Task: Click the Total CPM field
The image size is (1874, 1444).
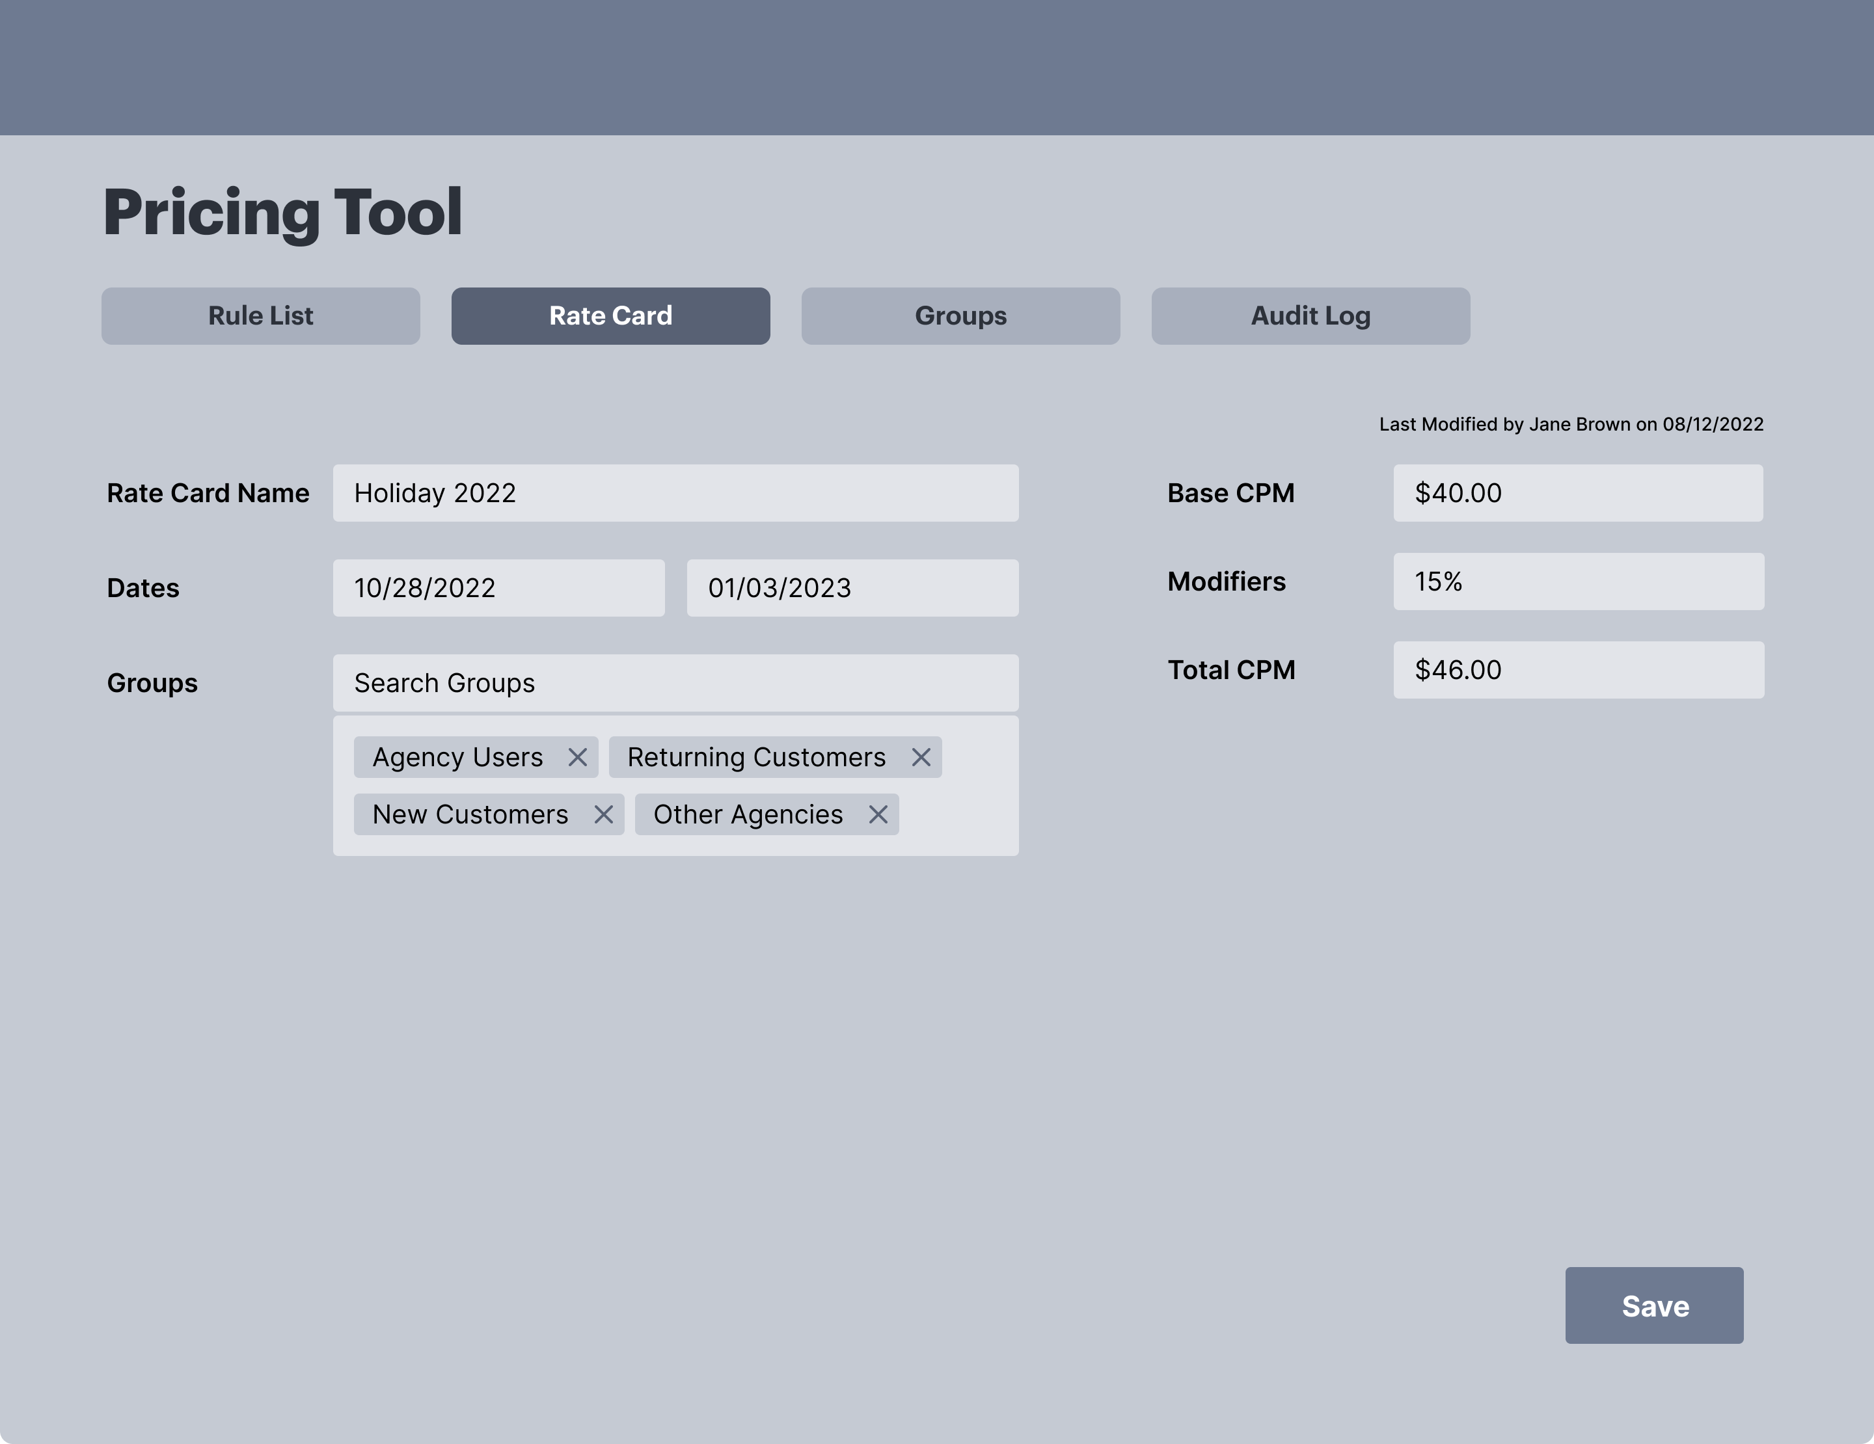Action: (x=1578, y=670)
